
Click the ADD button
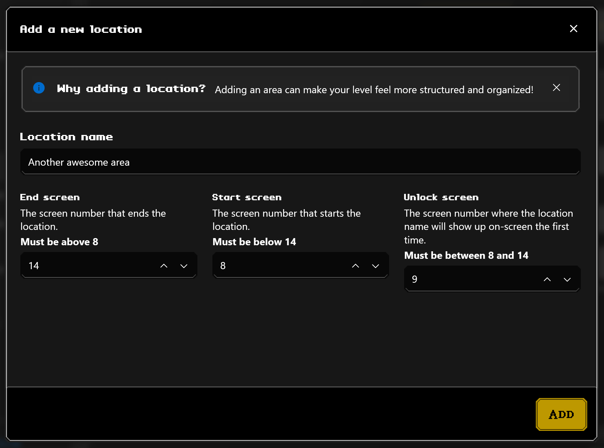tap(562, 414)
